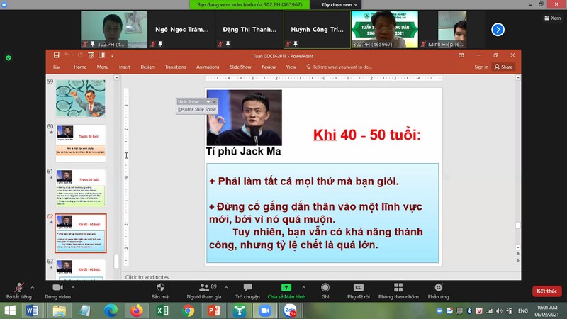Open the Animations ribbon tab

click(208, 67)
